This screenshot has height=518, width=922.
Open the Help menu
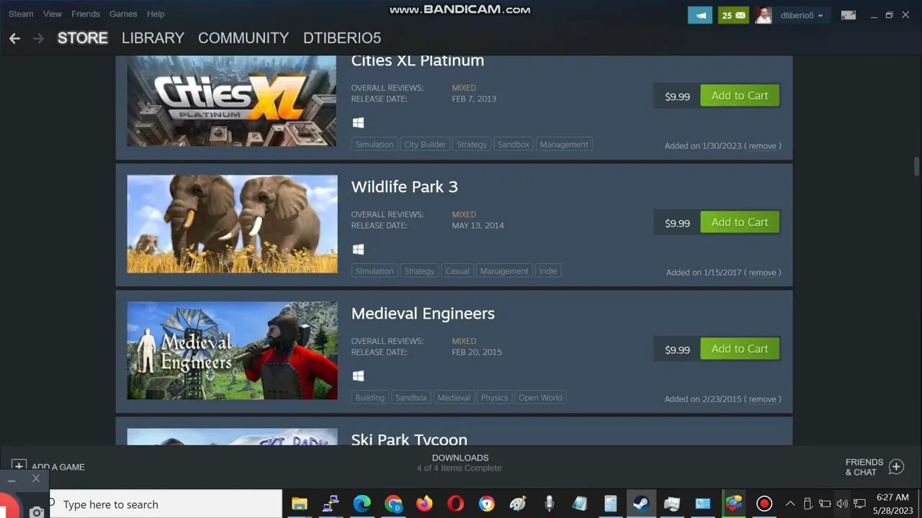pos(156,14)
